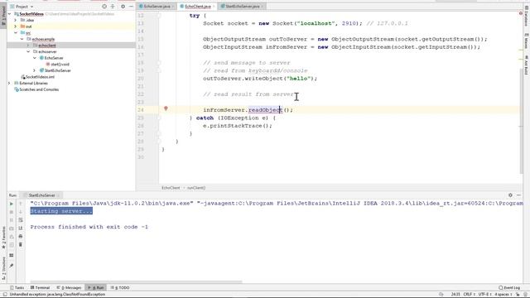Select the SocketVideos project root
Viewport: 530px width, 298px height.
(31, 14)
